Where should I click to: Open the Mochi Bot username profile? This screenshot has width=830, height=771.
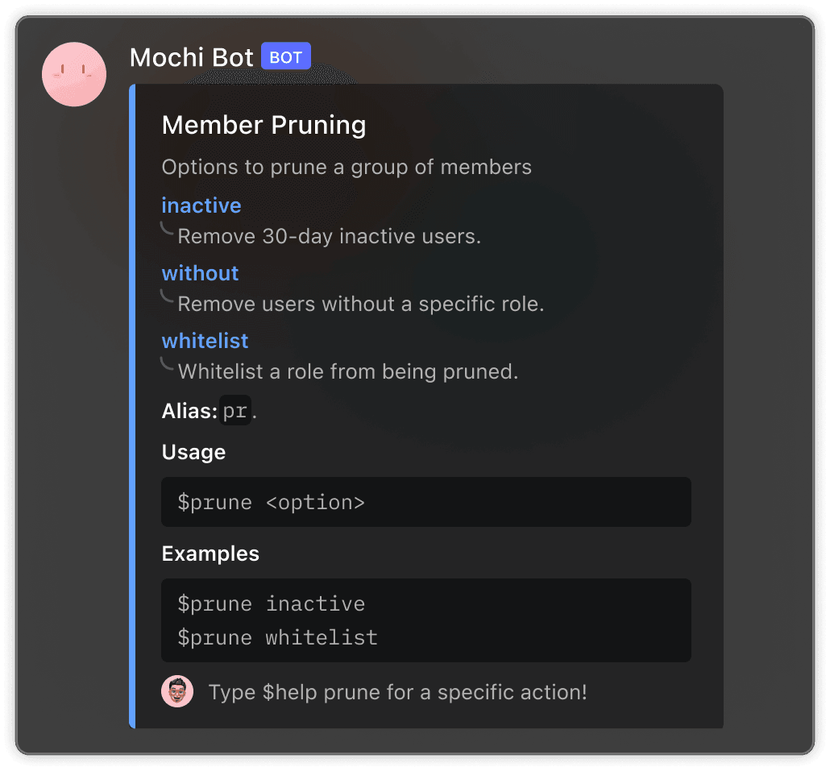[x=191, y=57]
